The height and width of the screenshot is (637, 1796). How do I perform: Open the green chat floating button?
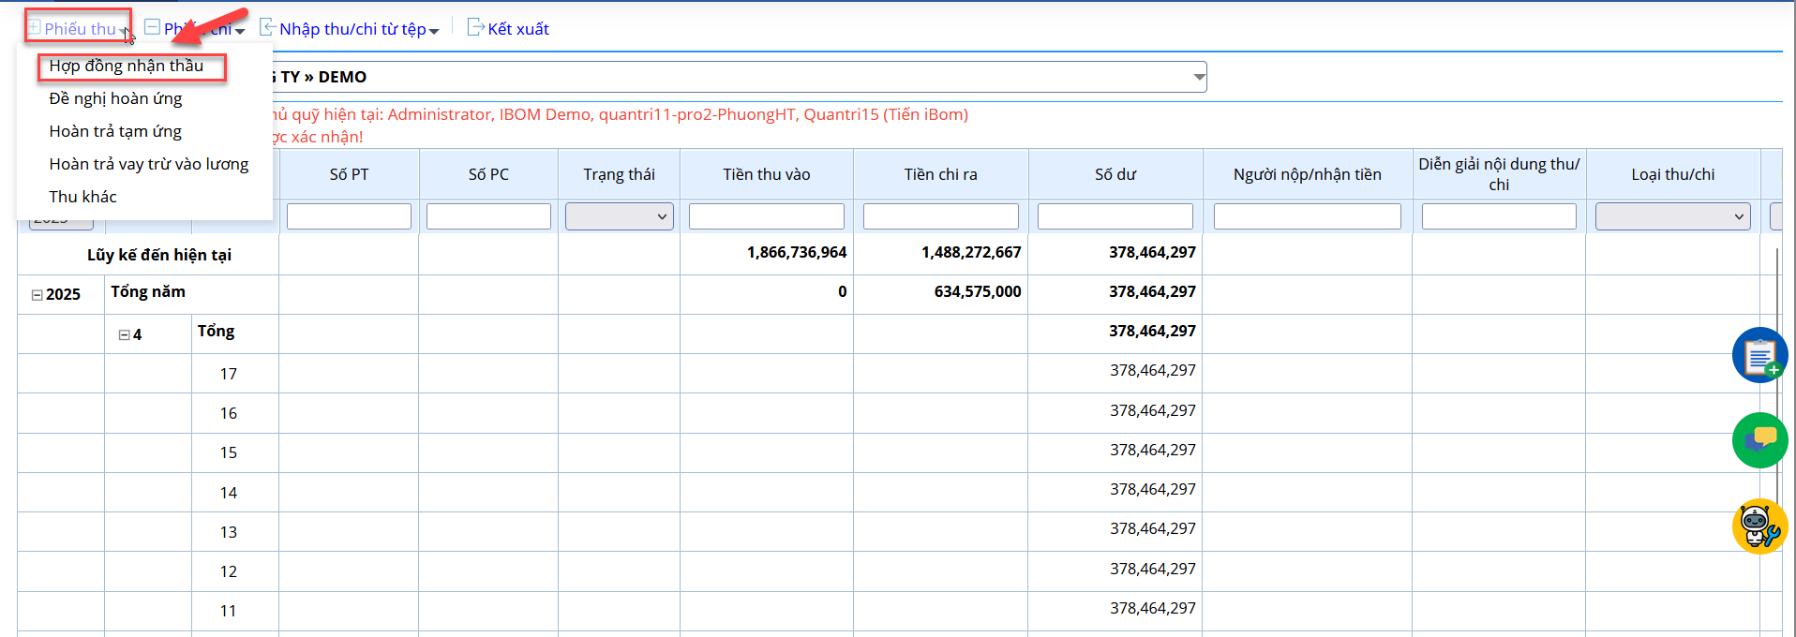click(x=1759, y=440)
